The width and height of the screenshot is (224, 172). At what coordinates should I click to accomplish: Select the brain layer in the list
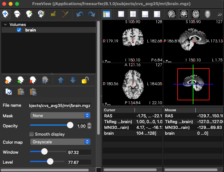tap(31, 30)
